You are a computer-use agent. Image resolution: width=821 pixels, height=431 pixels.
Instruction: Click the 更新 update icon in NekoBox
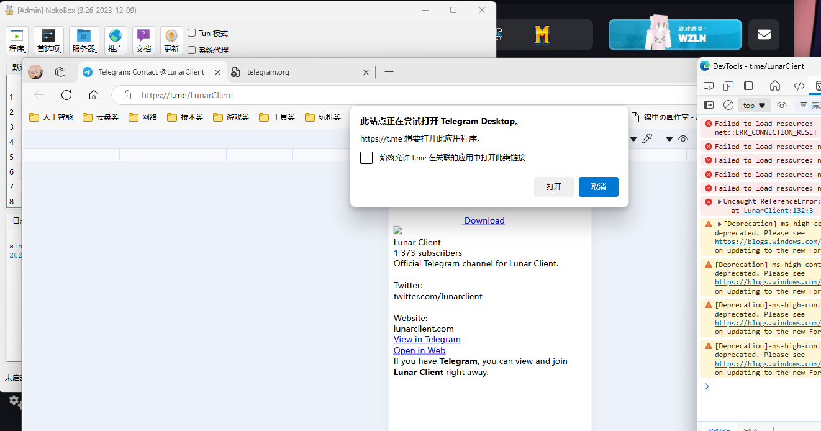point(171,41)
